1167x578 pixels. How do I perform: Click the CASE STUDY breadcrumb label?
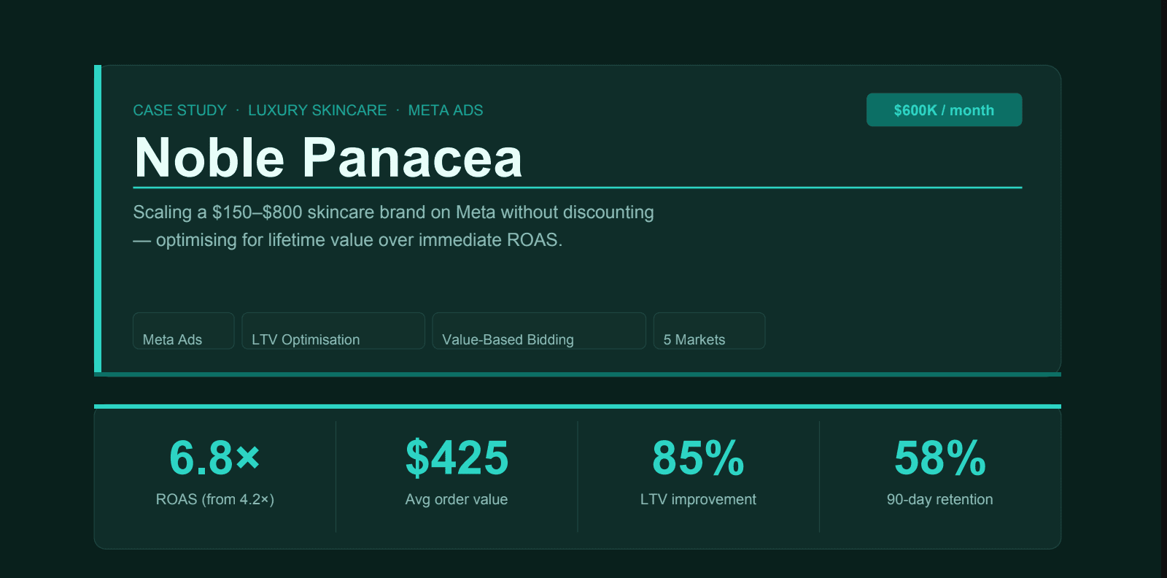coord(179,110)
